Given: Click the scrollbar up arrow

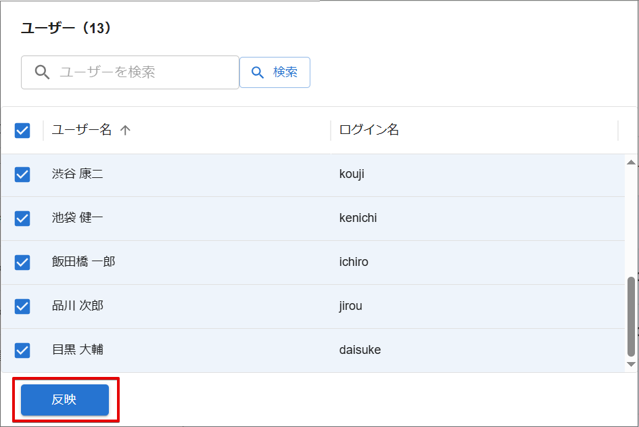Looking at the screenshot, I should 631,162.
